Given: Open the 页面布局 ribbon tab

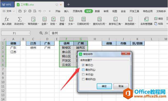Looking at the screenshot, I should coord(78,11).
